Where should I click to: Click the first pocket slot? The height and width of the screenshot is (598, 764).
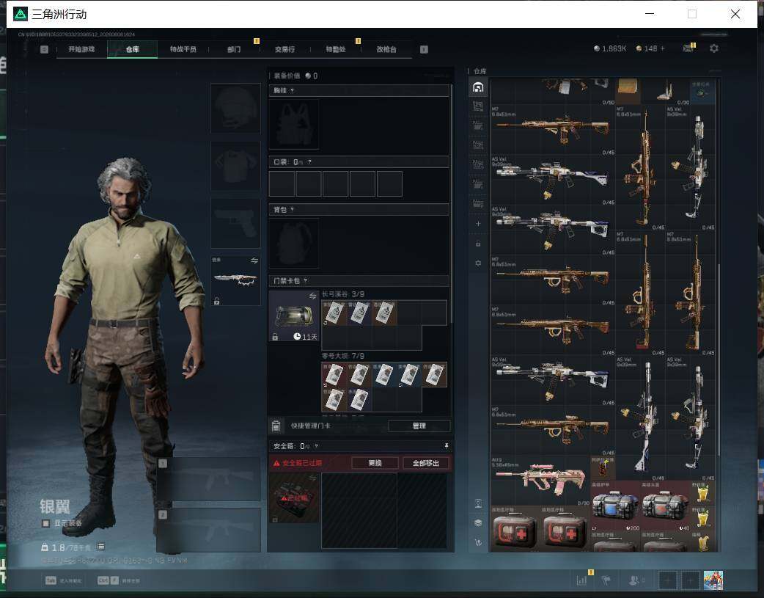[282, 183]
